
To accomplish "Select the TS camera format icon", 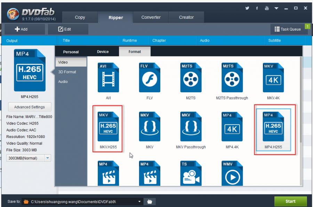I will pyautogui.click(x=191, y=173).
